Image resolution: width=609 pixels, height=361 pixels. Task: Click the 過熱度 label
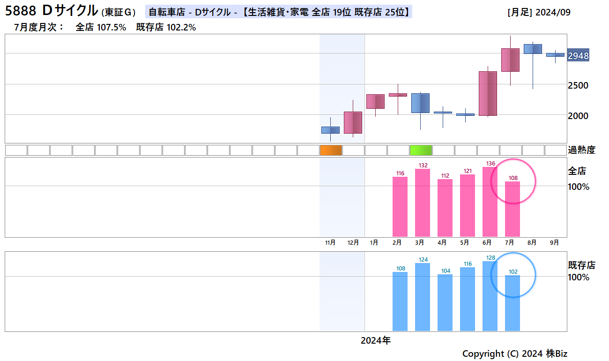pyautogui.click(x=581, y=150)
